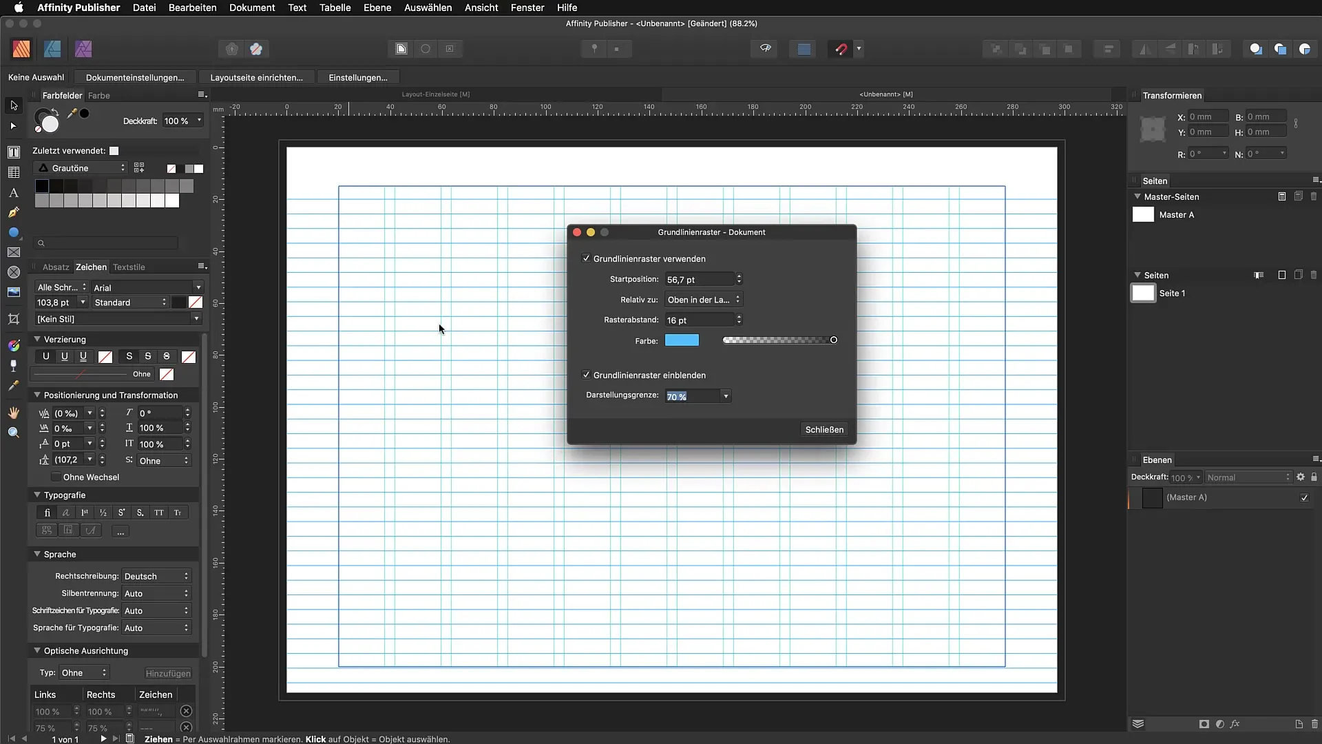Image resolution: width=1322 pixels, height=744 pixels.
Task: Switch to Publisher persona icon
Action: (x=21, y=49)
